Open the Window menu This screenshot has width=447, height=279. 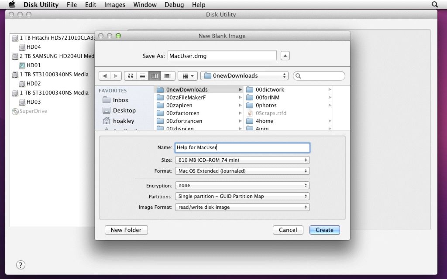tap(145, 4)
